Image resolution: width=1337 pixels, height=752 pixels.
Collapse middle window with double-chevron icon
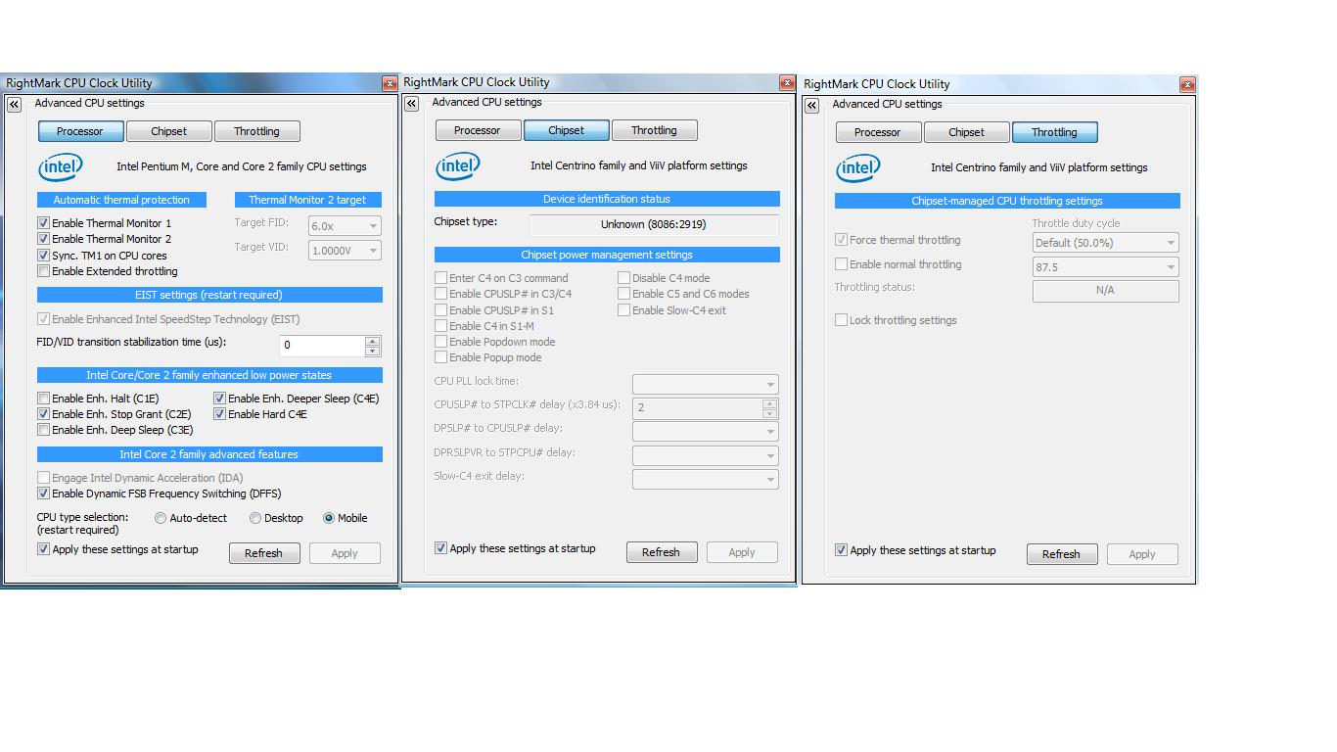pyautogui.click(x=411, y=103)
